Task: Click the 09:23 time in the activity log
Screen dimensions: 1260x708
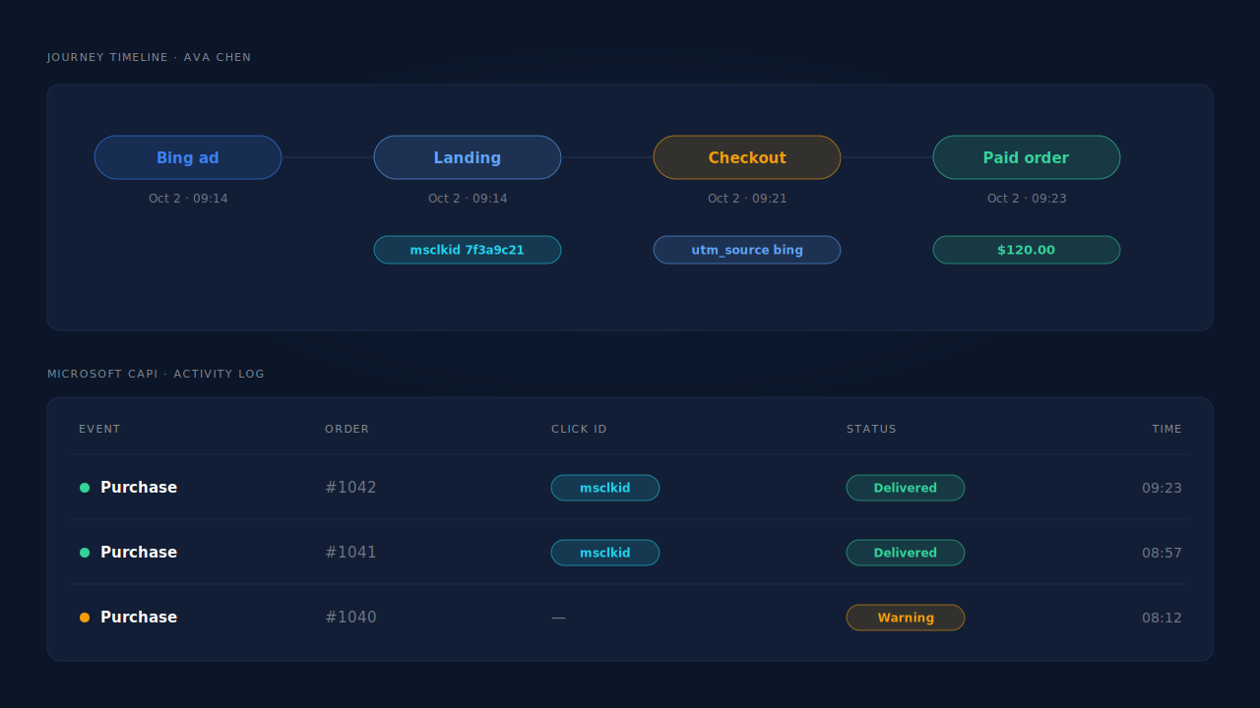Action: [x=1162, y=488]
